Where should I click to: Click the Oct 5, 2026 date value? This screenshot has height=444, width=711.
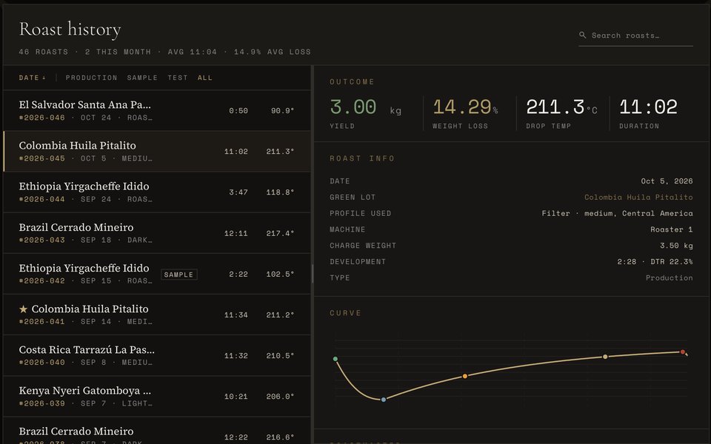click(x=667, y=181)
